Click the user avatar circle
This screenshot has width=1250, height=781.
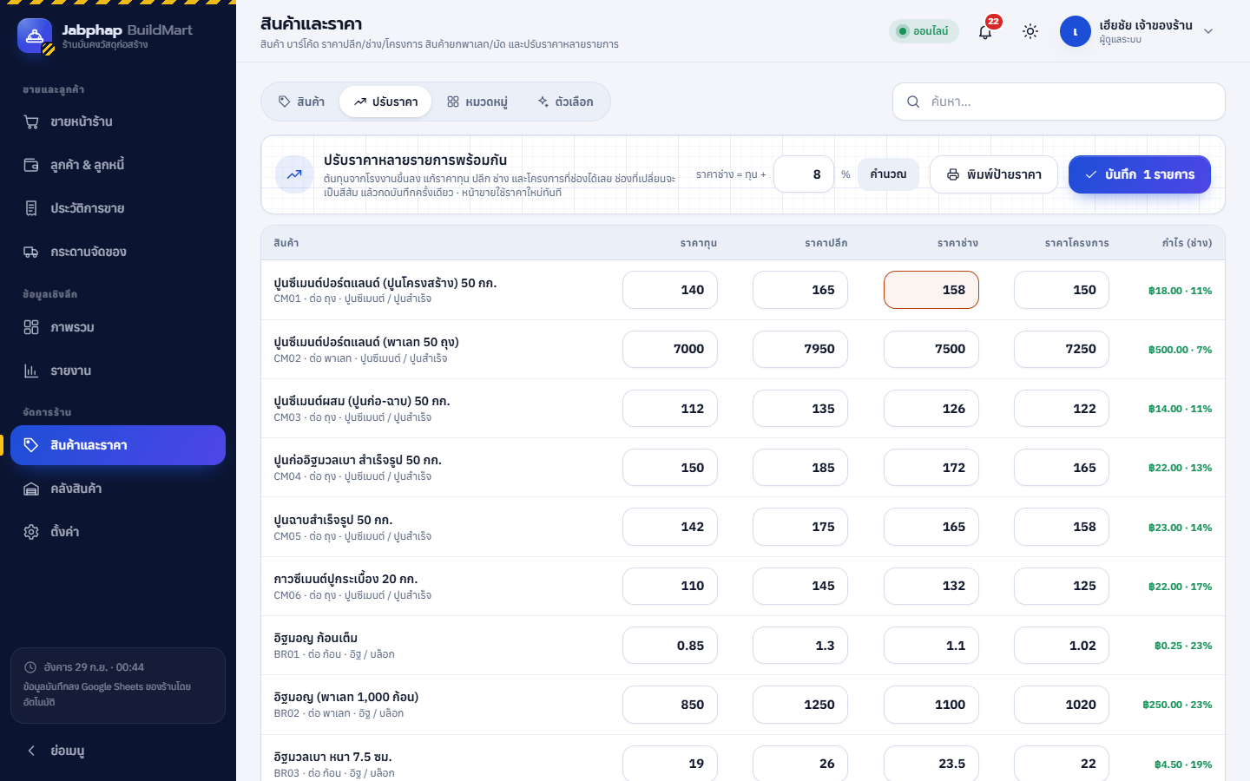pyautogui.click(x=1075, y=31)
